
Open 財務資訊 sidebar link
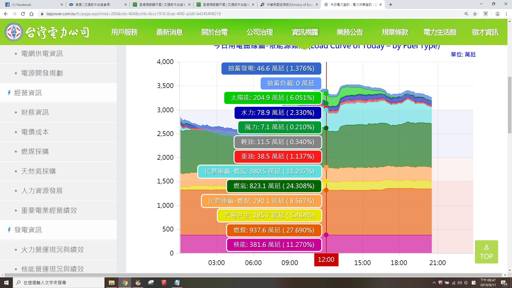tap(35, 112)
